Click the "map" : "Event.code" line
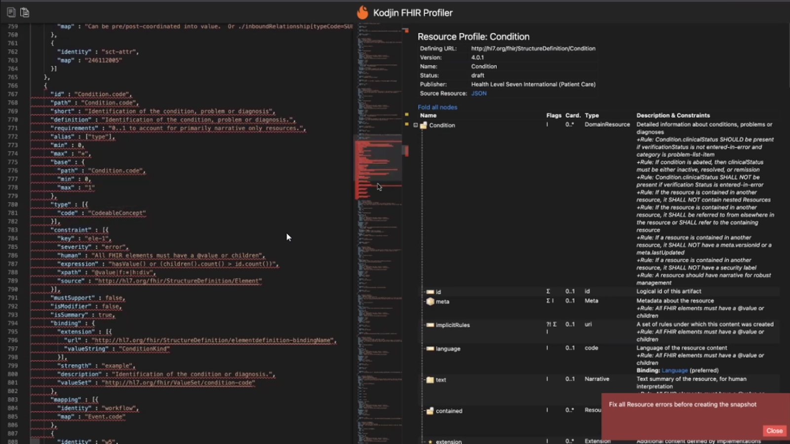Screen dimensions: 790x444 coord(91,416)
